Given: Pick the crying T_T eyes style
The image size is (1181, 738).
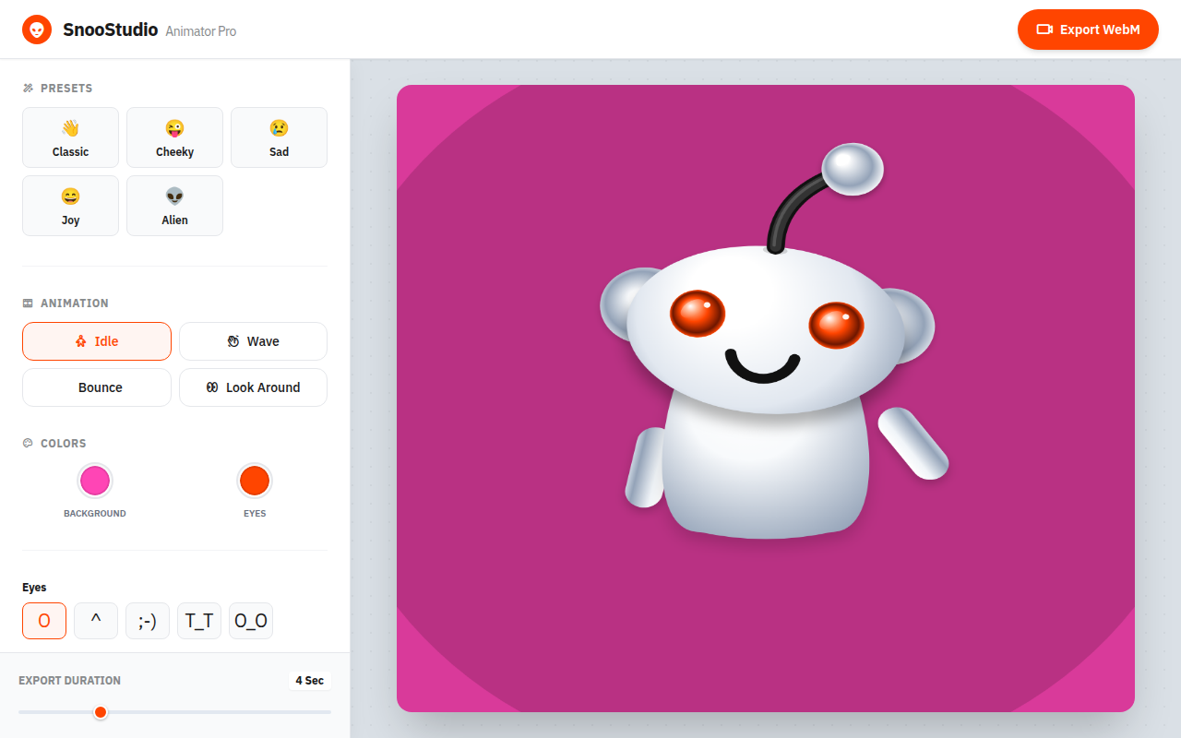Looking at the screenshot, I should pyautogui.click(x=199, y=621).
